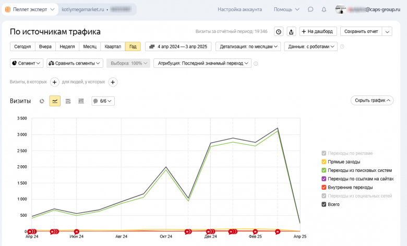Switch to the column chart view icon
This screenshot has width=407, height=246.
coord(81,101)
